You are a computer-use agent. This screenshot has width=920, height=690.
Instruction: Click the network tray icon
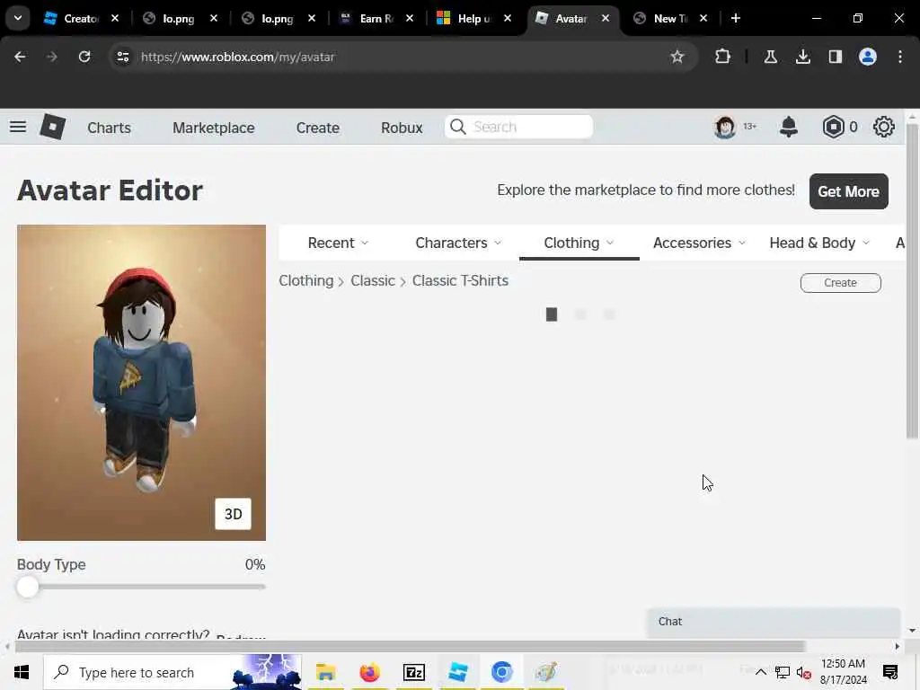(783, 672)
